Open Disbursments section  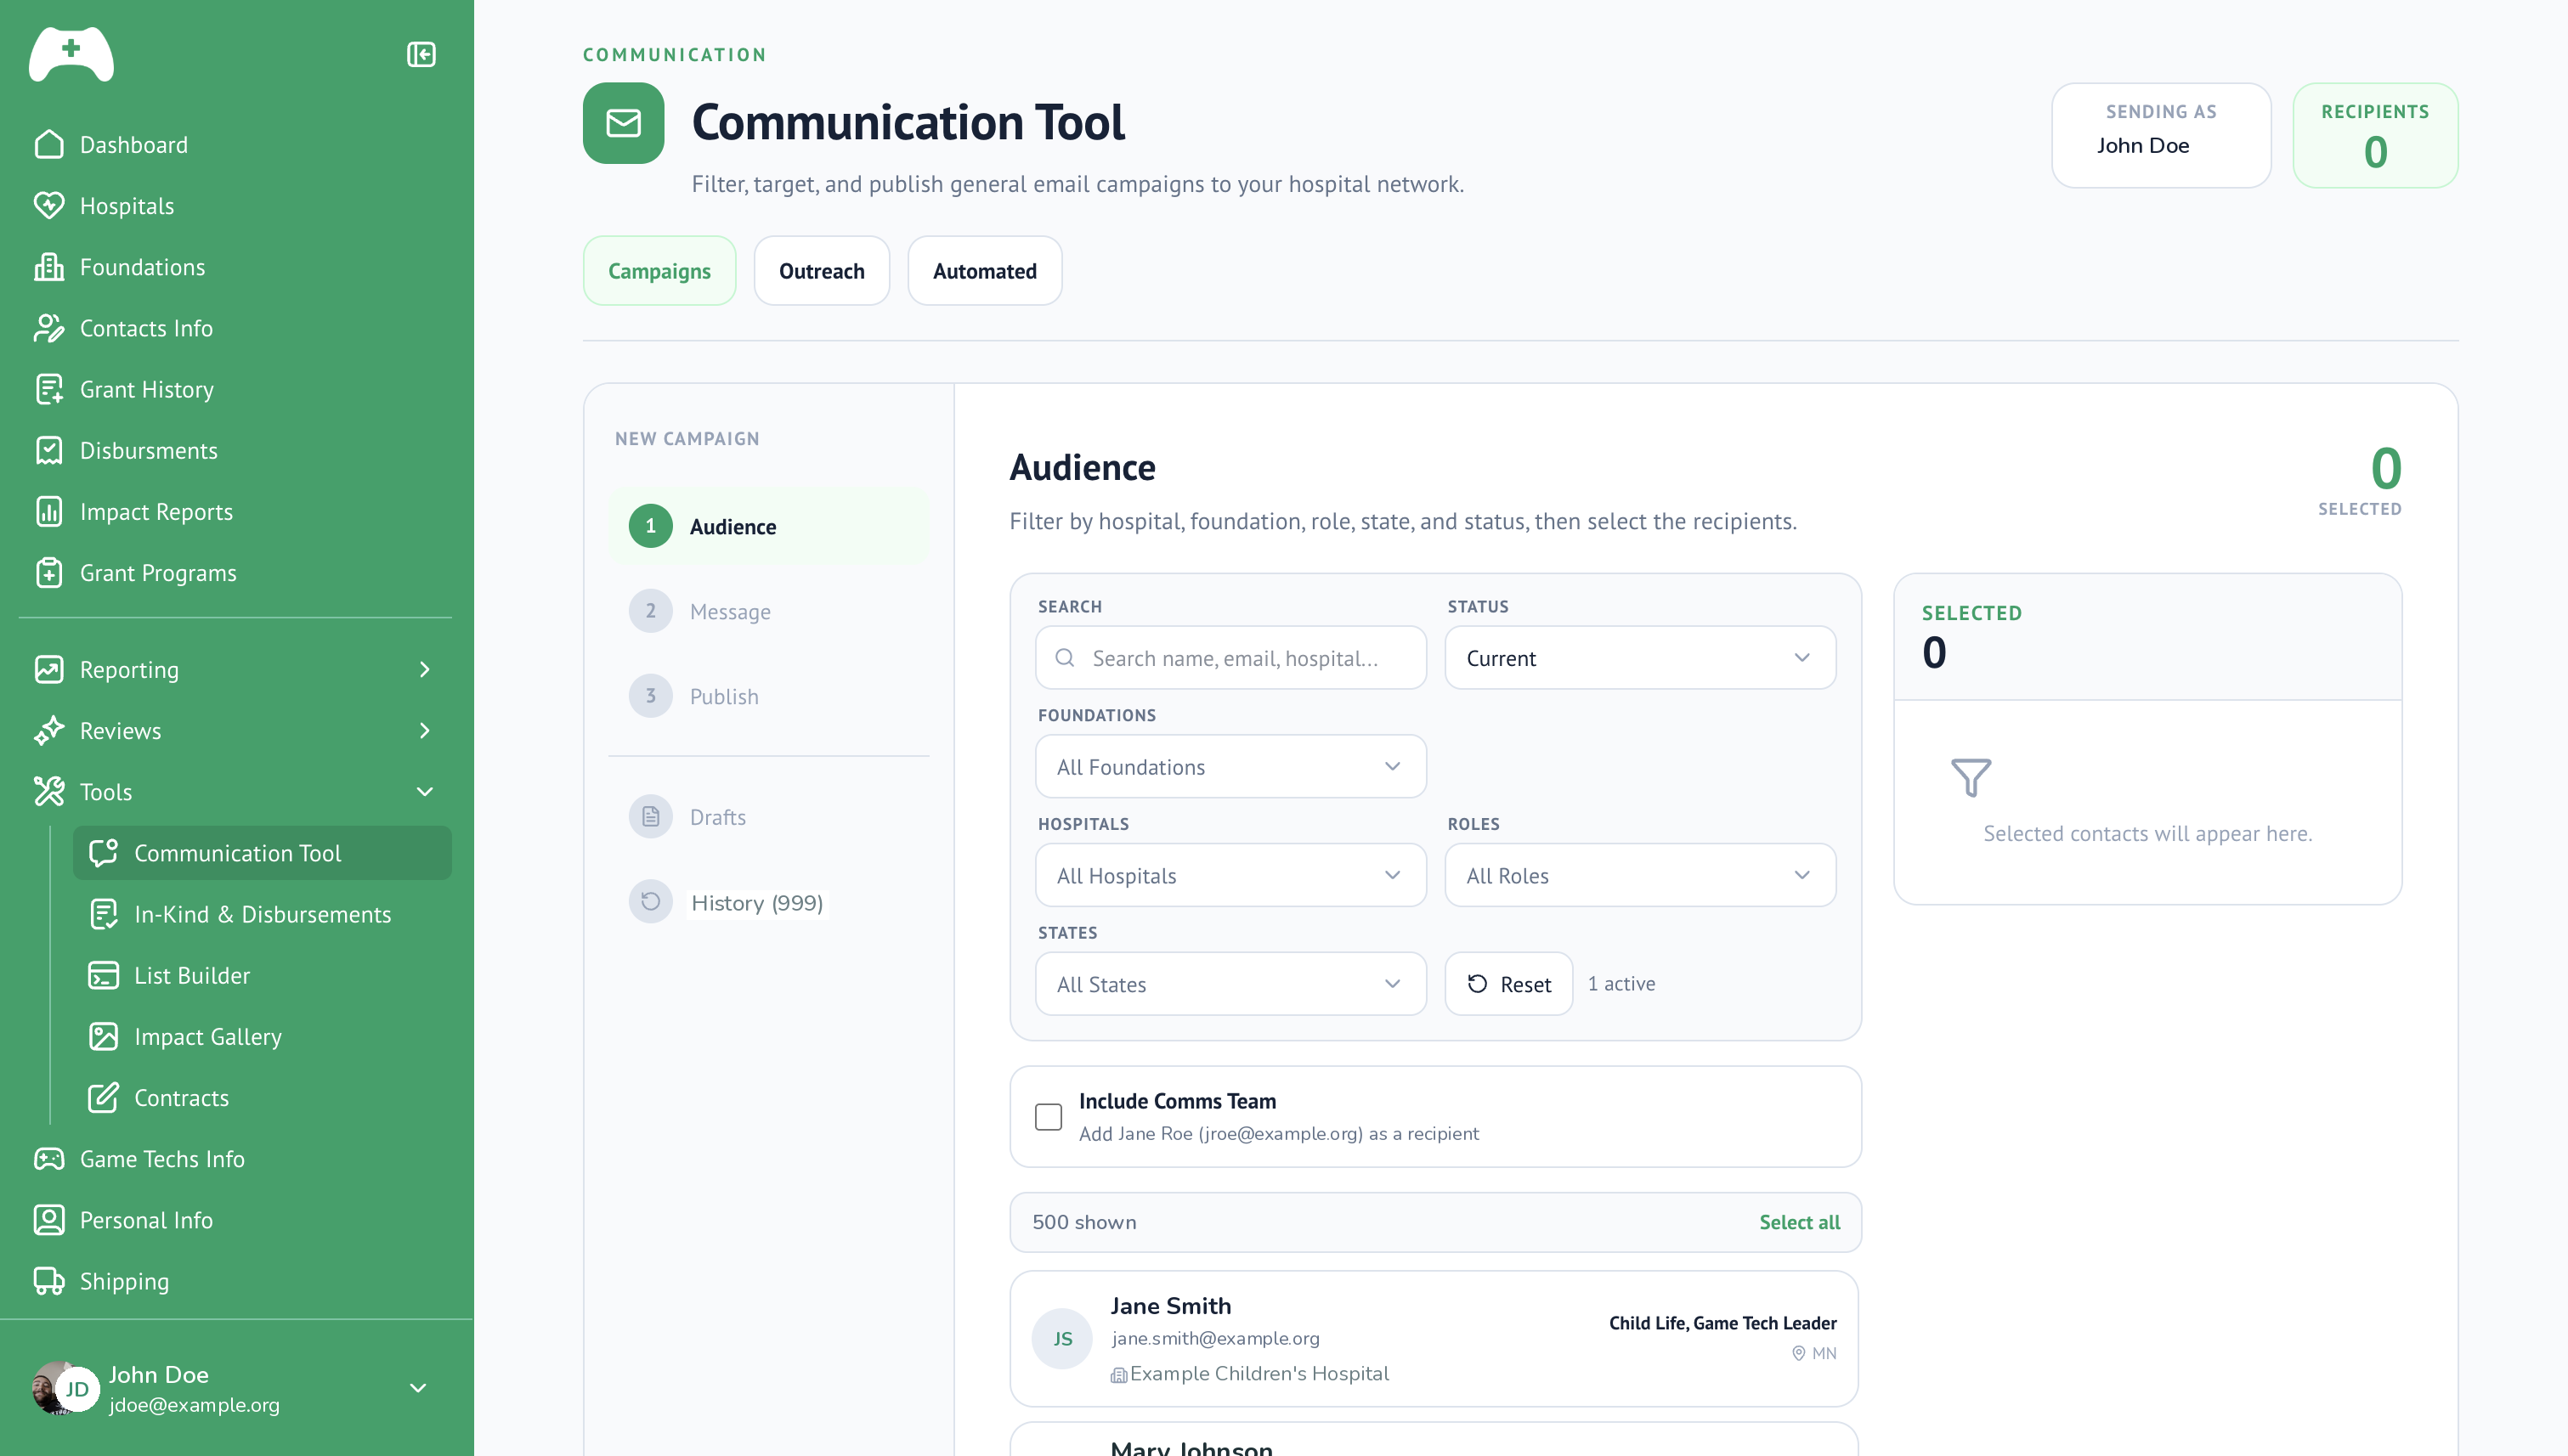235,450
